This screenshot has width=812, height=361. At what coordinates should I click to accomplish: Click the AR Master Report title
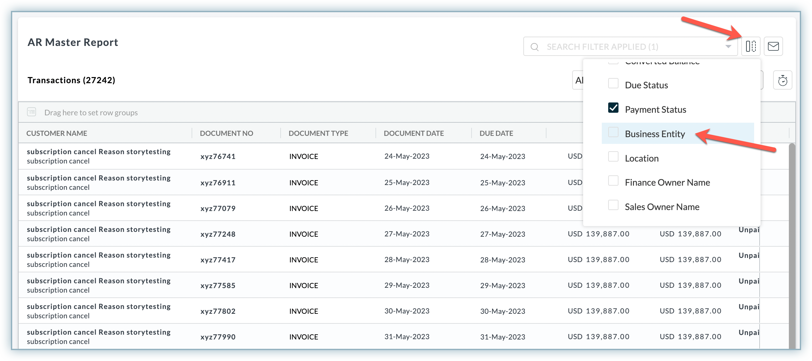click(x=73, y=42)
